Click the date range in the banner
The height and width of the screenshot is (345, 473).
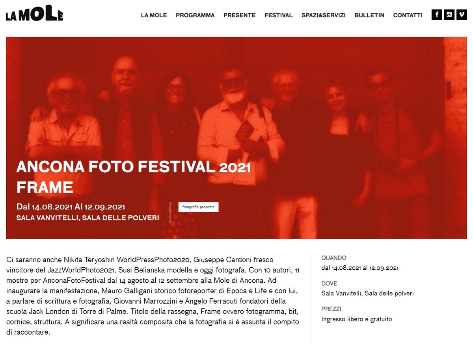point(71,207)
